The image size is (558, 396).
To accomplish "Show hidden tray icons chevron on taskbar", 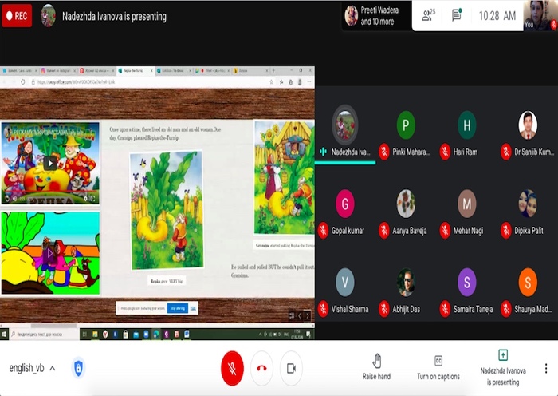I will (260, 335).
